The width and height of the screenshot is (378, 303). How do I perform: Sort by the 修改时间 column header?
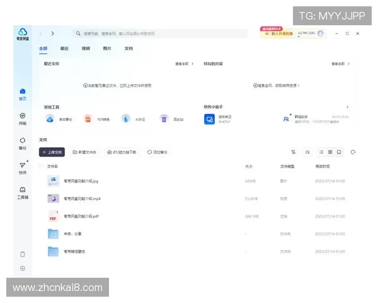323,166
